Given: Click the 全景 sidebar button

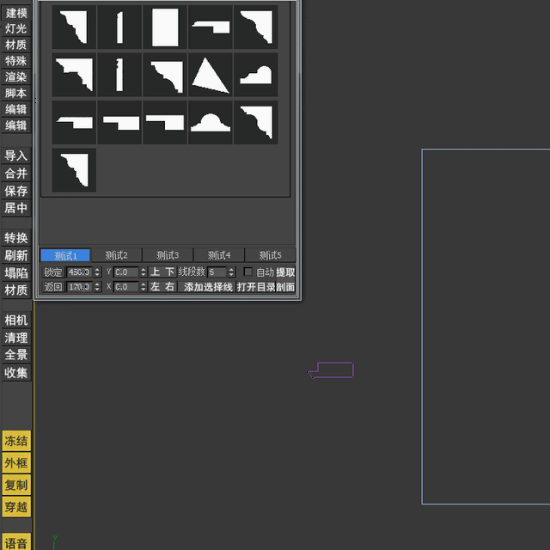Looking at the screenshot, I should (16, 355).
